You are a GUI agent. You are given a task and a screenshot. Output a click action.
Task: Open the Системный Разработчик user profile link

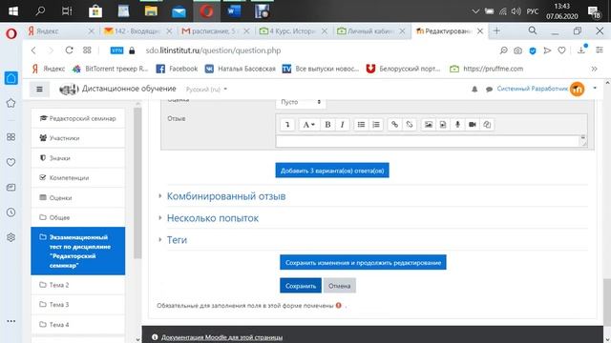(x=533, y=89)
